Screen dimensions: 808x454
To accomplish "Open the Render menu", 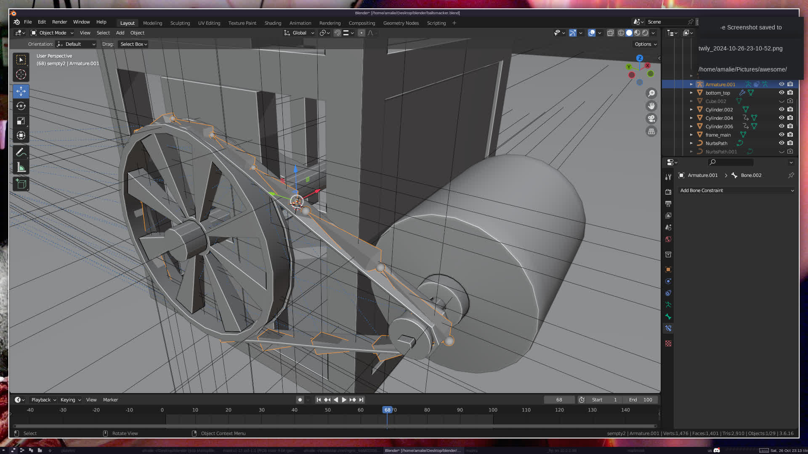I will (x=59, y=22).
